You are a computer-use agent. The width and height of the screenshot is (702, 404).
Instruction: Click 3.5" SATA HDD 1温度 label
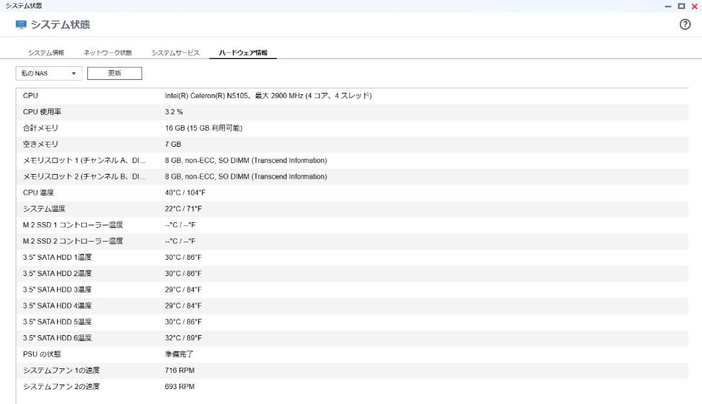pyautogui.click(x=57, y=257)
